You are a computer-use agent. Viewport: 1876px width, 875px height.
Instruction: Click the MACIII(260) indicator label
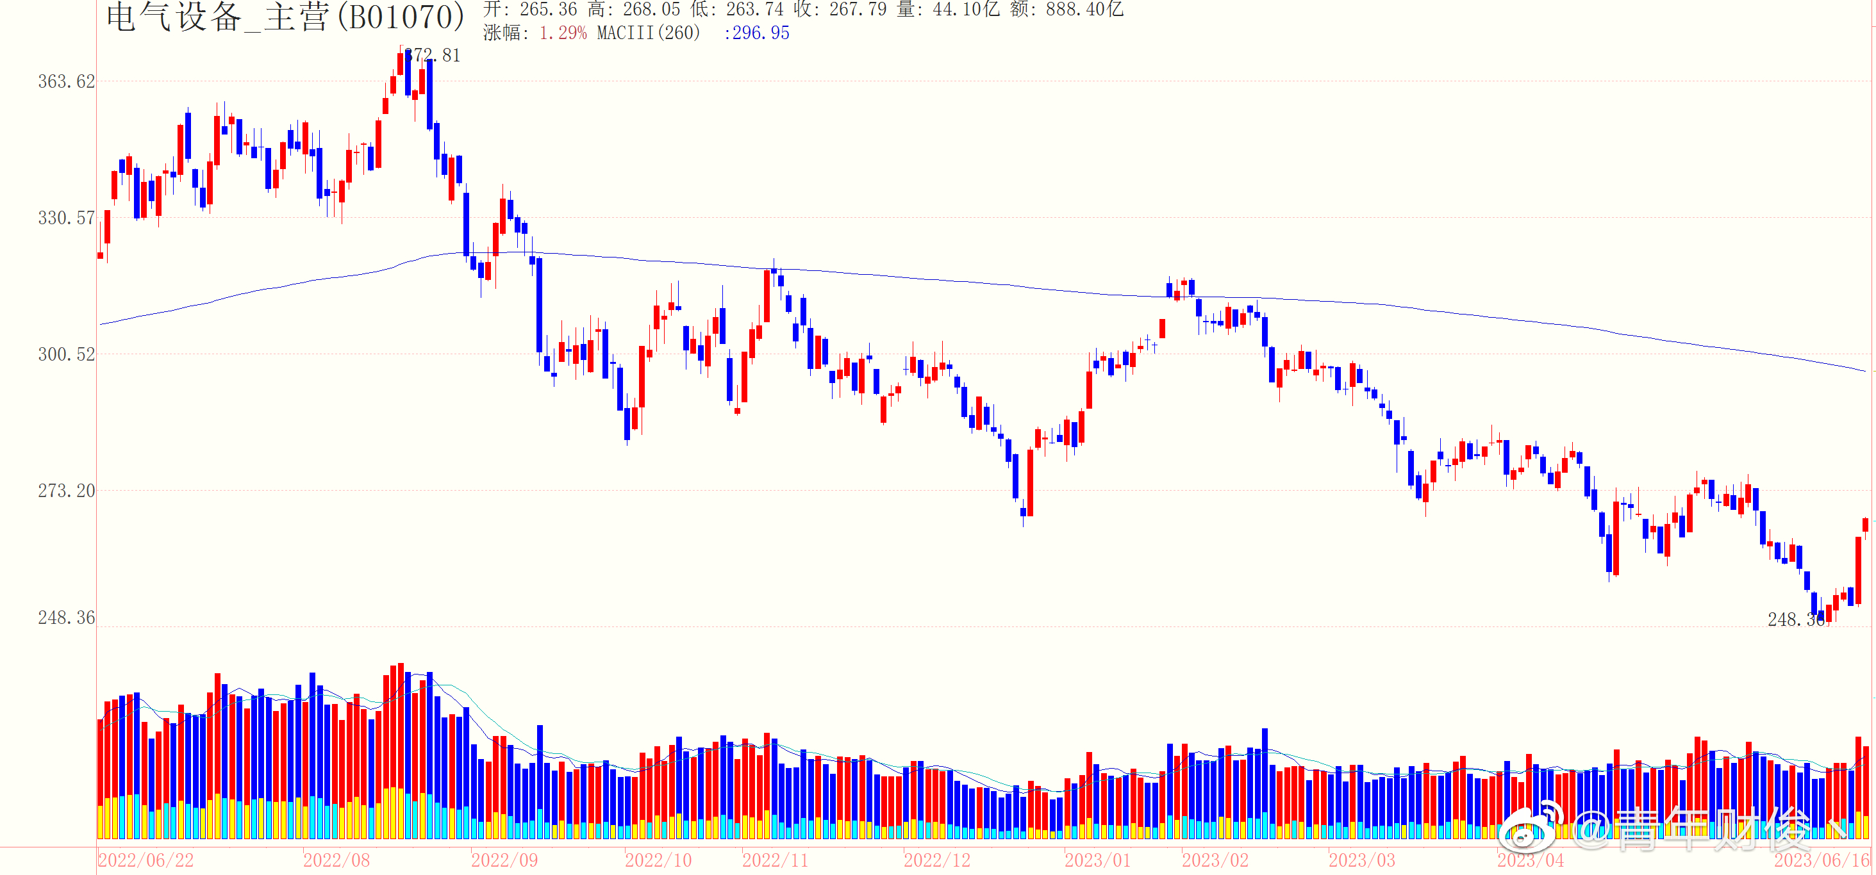(648, 33)
